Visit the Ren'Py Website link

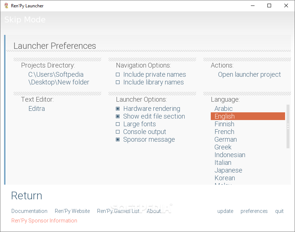(72, 211)
